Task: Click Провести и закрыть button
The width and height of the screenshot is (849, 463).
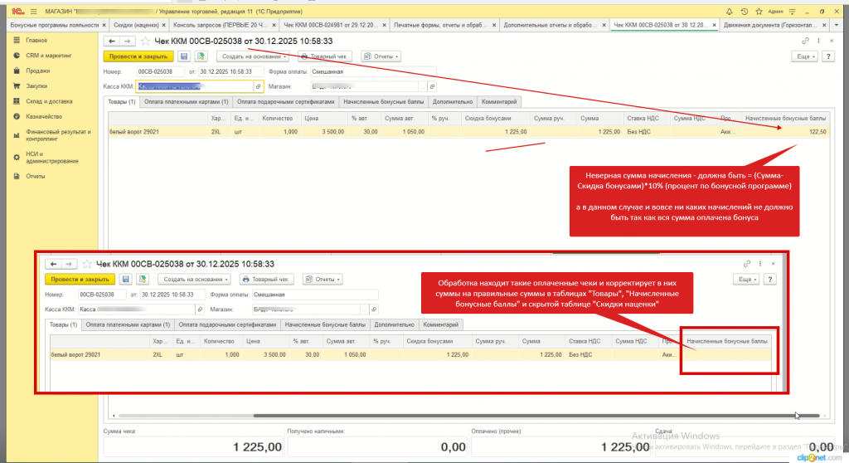Action: point(138,56)
